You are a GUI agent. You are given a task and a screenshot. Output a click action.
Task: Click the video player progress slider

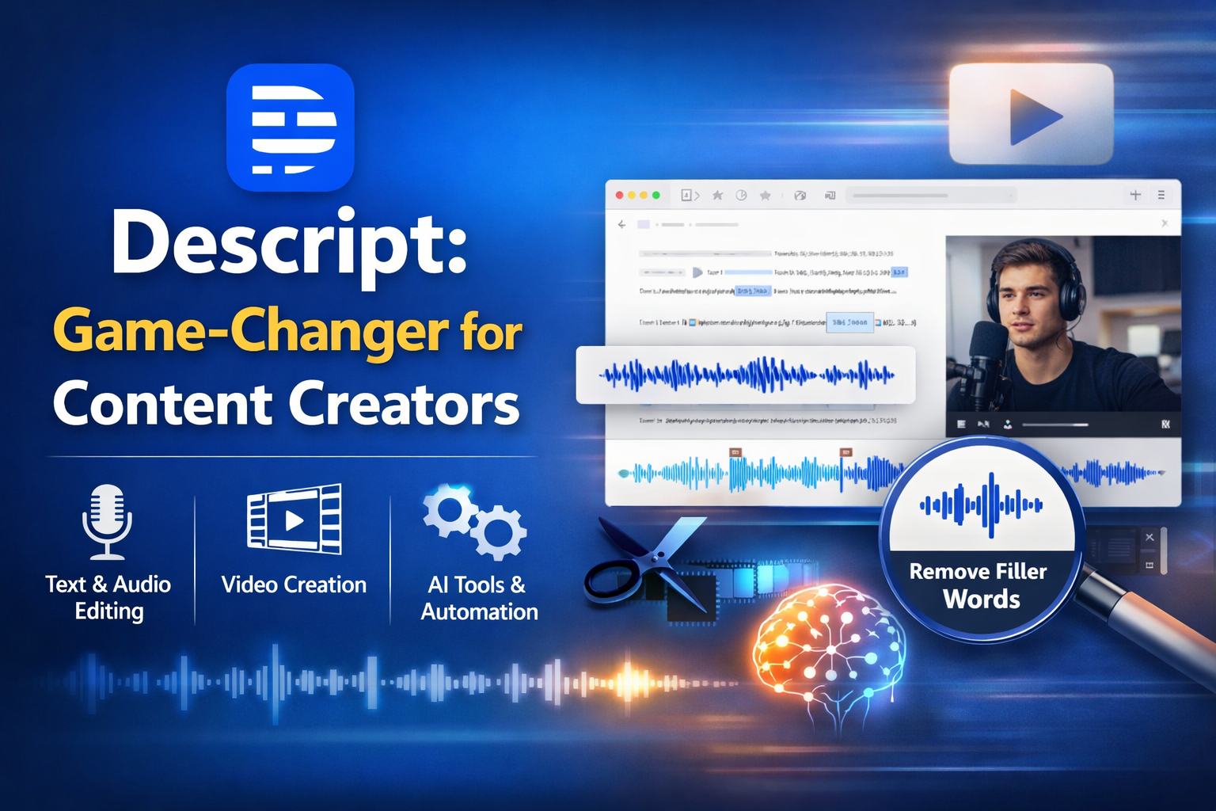click(1055, 425)
